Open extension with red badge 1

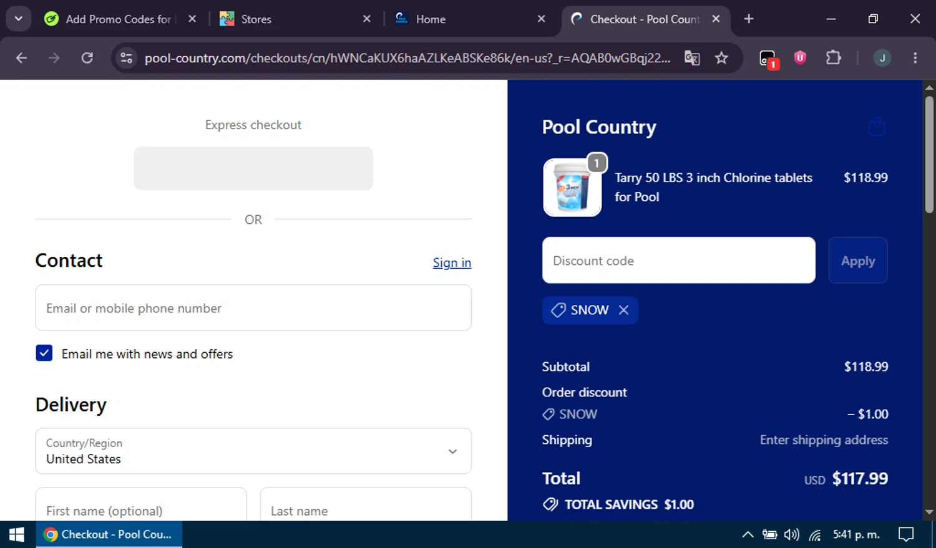pos(768,59)
